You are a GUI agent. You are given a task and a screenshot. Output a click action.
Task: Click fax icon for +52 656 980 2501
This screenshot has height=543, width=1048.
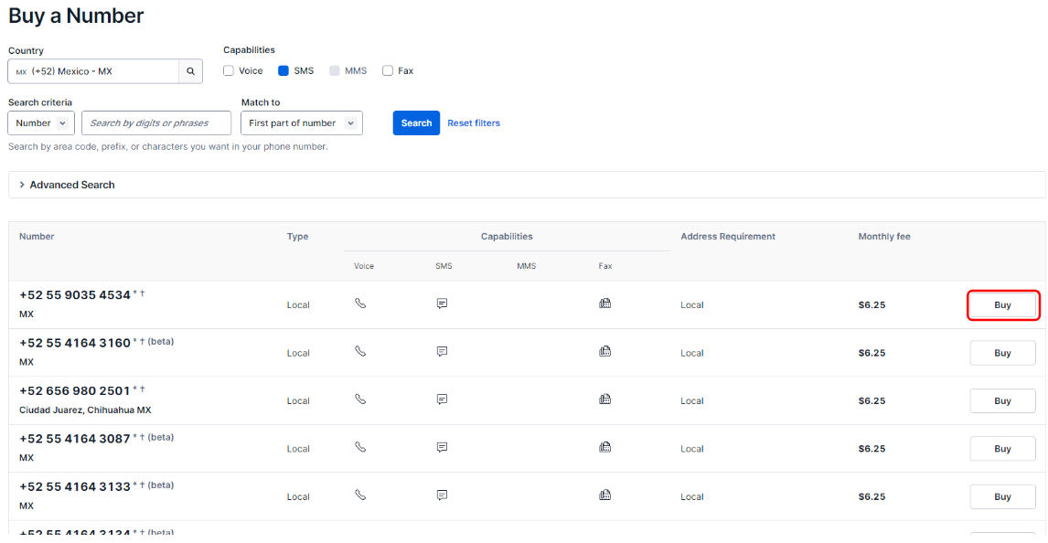click(604, 399)
